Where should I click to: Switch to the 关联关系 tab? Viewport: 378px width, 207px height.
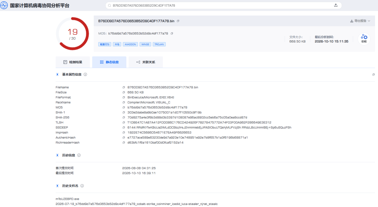click(146, 62)
